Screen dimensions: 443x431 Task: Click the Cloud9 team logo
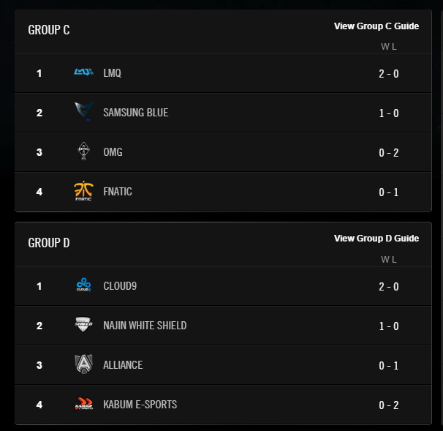tap(83, 285)
